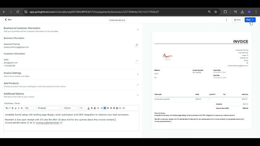Click the browser forward navigation arrow
The width and height of the screenshot is (260, 146).
(x=10, y=12)
